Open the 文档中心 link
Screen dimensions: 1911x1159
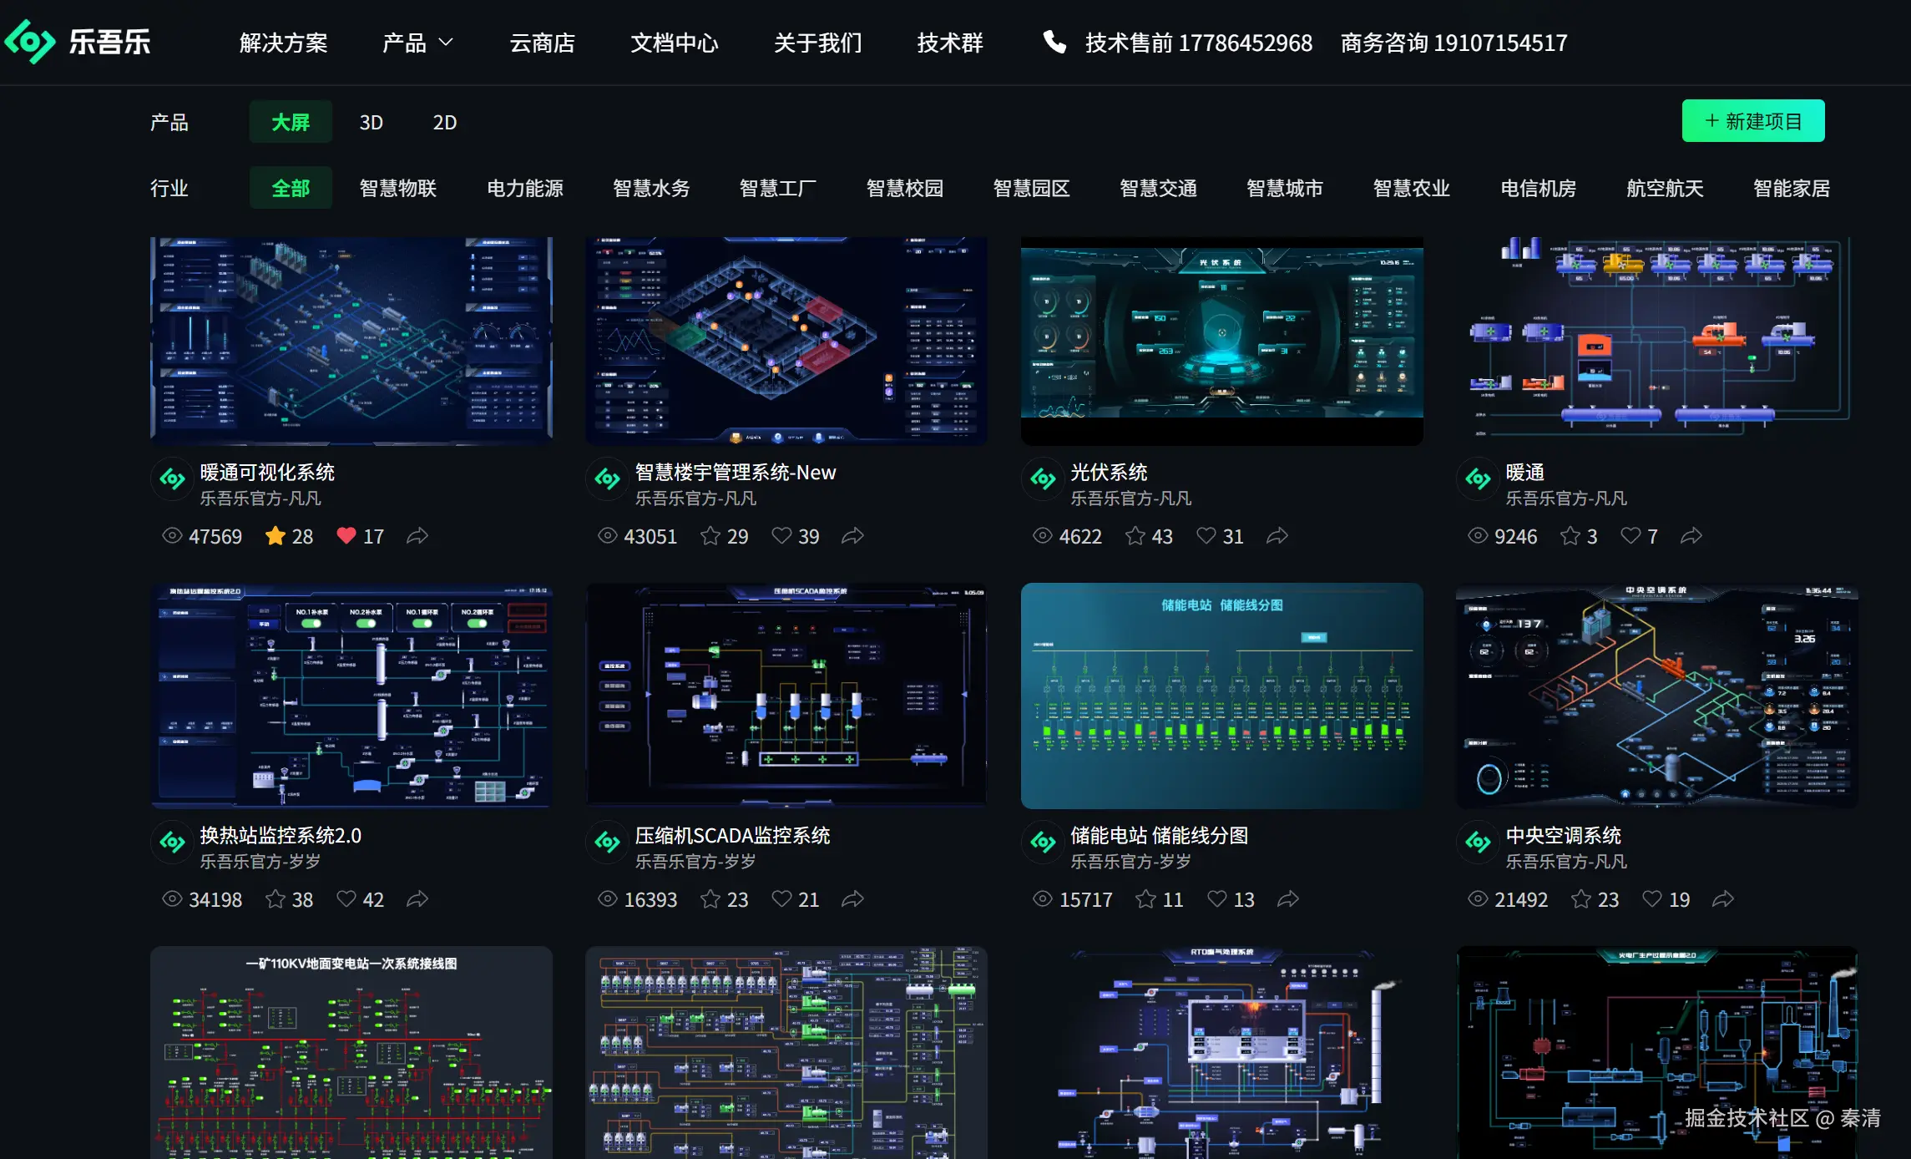674,43
